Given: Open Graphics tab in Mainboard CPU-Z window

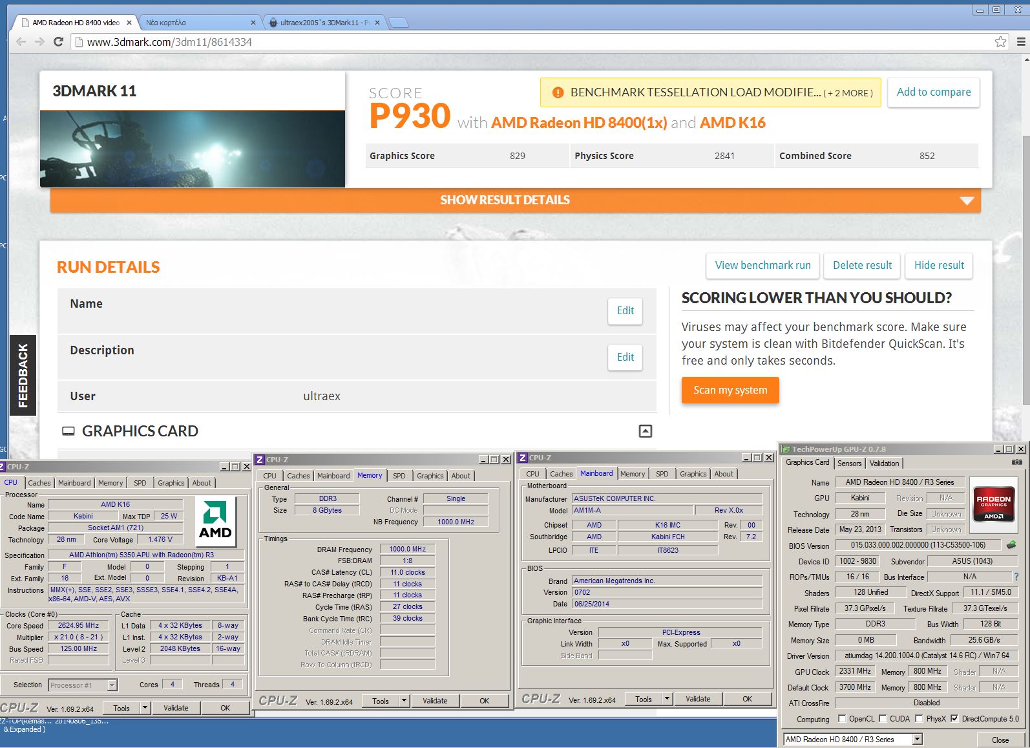Looking at the screenshot, I should (x=693, y=474).
